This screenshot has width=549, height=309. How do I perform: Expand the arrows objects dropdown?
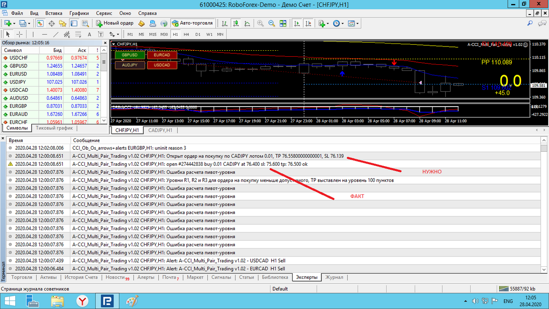click(118, 35)
